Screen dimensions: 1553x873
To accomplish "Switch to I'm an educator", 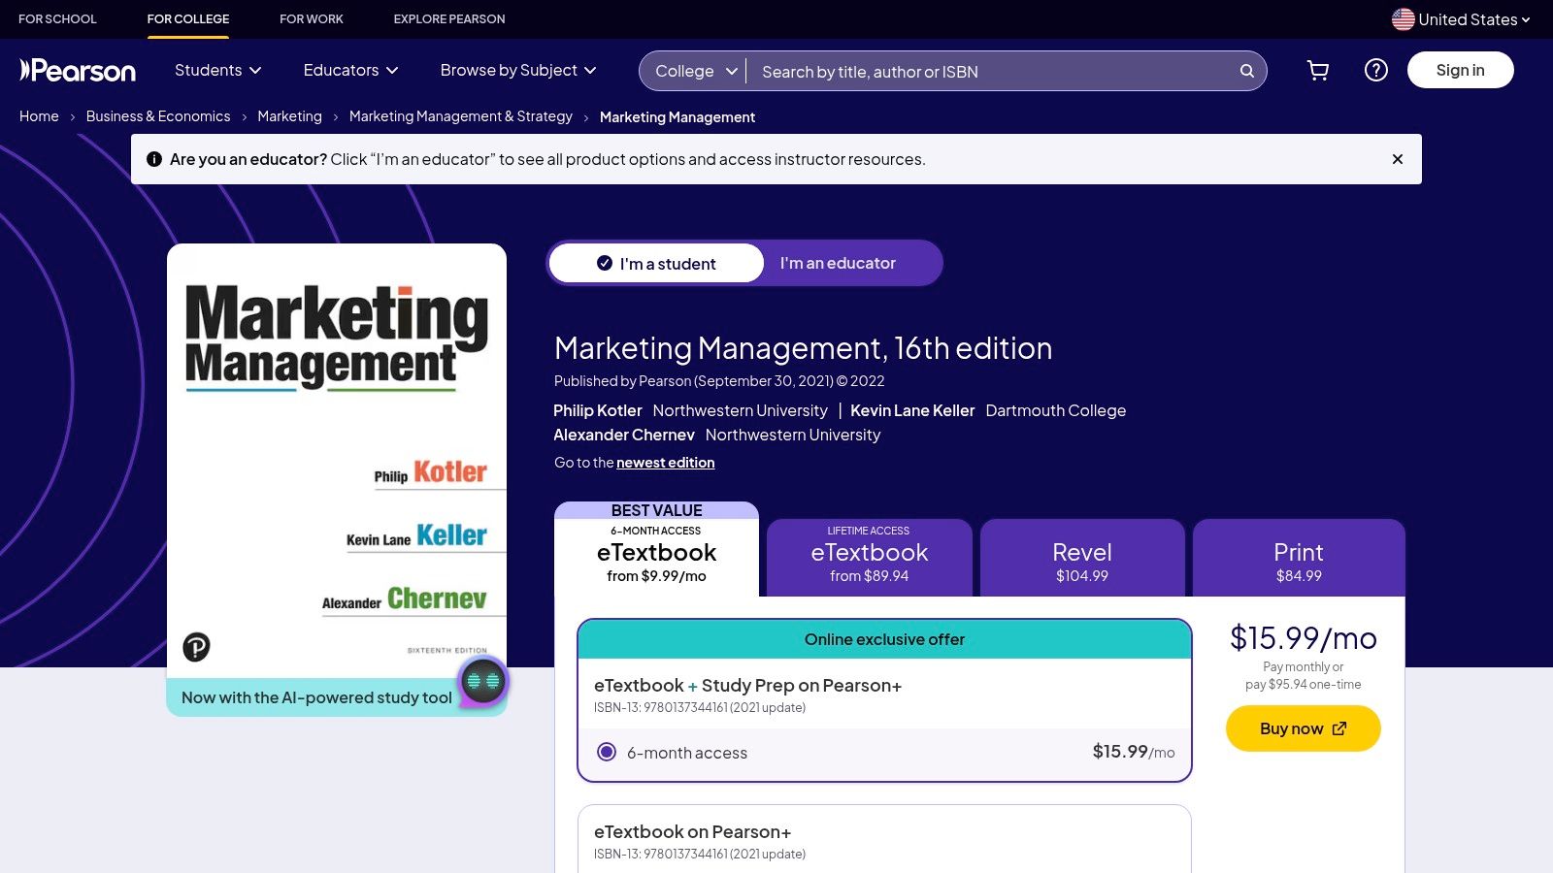I will [x=838, y=263].
